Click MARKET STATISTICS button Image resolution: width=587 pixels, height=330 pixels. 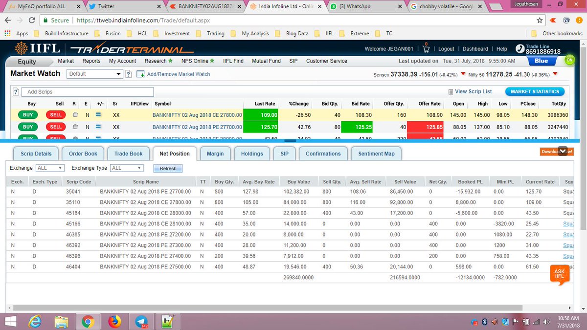[535, 91]
